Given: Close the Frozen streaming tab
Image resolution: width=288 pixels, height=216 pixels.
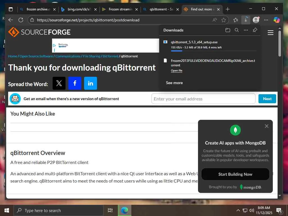Looking at the screenshot, I should coord(136,9).
